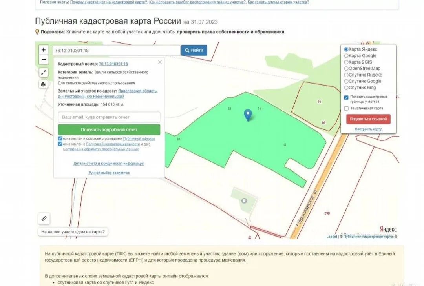Click the Ярославское ш. road label

(x=307, y=207)
